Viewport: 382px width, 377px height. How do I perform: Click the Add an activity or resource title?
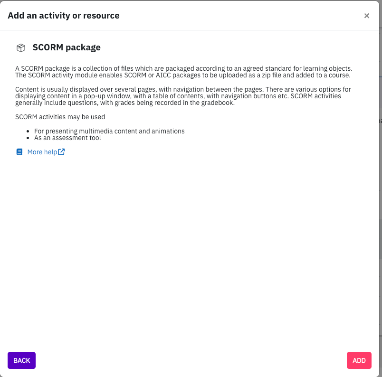pyautogui.click(x=64, y=16)
